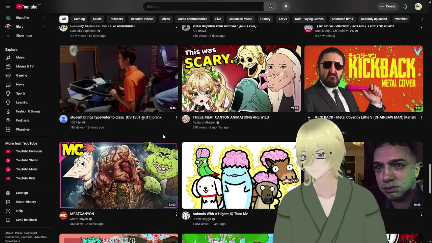Viewport: 432px width, 243px height.
Task: Open the Dumb Doggo channel avatar
Action: click(x=186, y=215)
